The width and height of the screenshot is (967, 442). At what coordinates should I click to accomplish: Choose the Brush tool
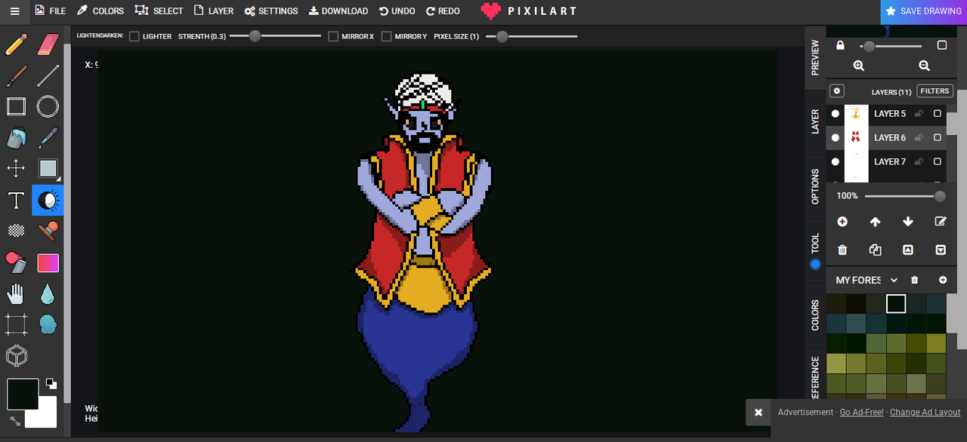[16, 75]
